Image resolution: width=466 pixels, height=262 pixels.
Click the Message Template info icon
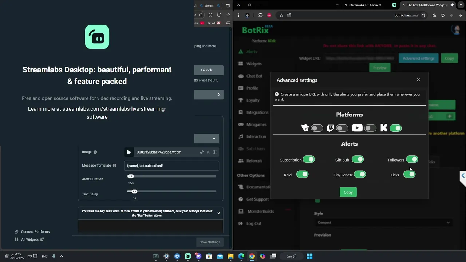pyautogui.click(x=114, y=166)
